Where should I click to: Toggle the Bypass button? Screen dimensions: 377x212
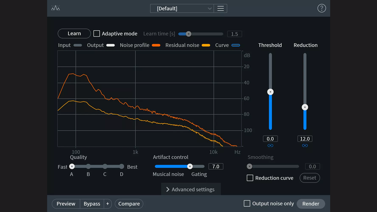tap(92, 204)
